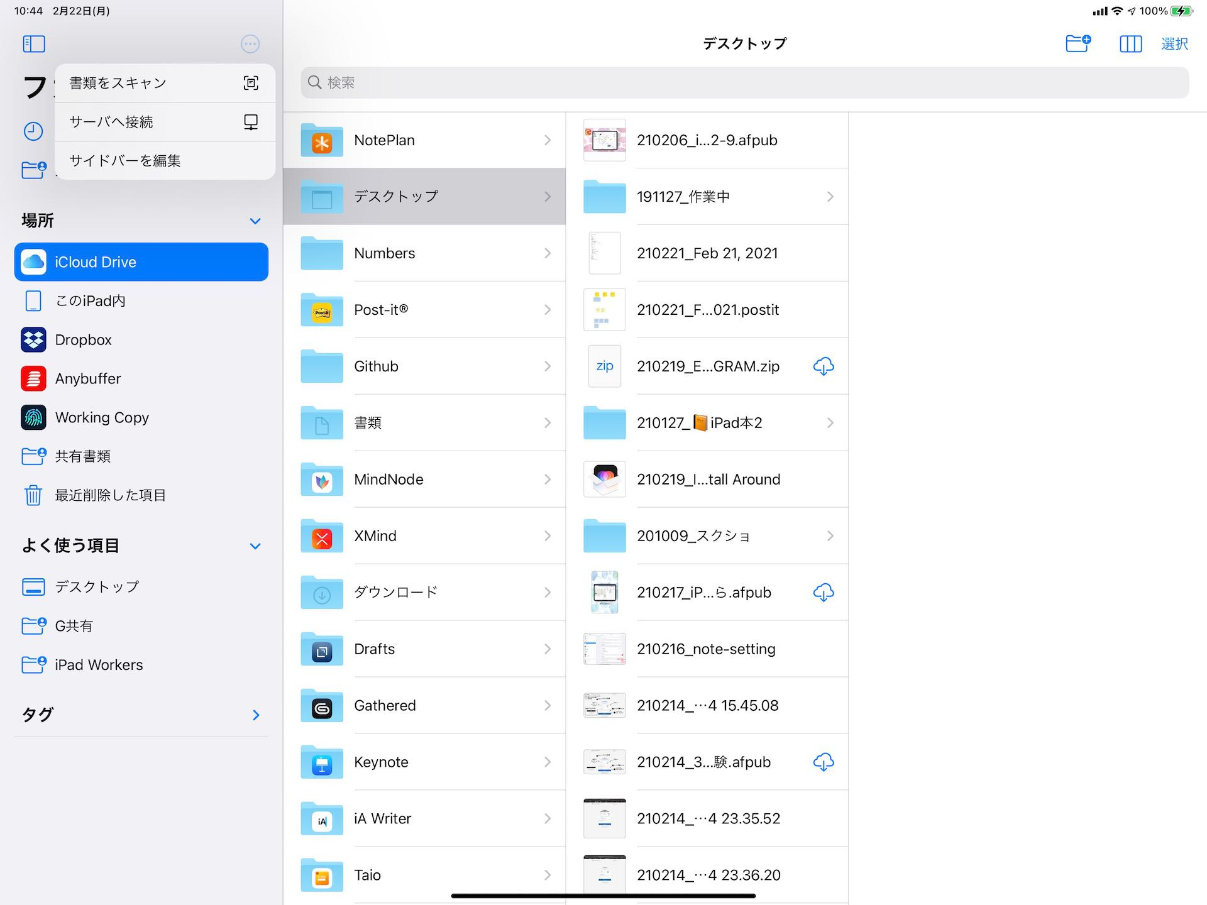Toggle the sidebar panel icon
The width and height of the screenshot is (1207, 905).
[34, 43]
